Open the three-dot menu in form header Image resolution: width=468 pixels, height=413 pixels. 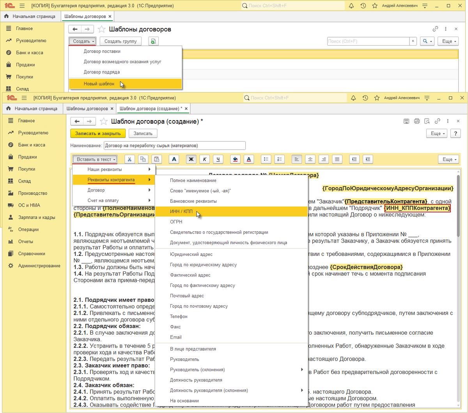click(448, 121)
